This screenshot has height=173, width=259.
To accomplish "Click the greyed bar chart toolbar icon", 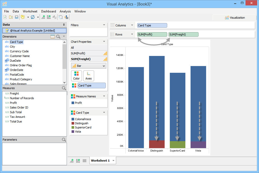I will pos(54,17).
